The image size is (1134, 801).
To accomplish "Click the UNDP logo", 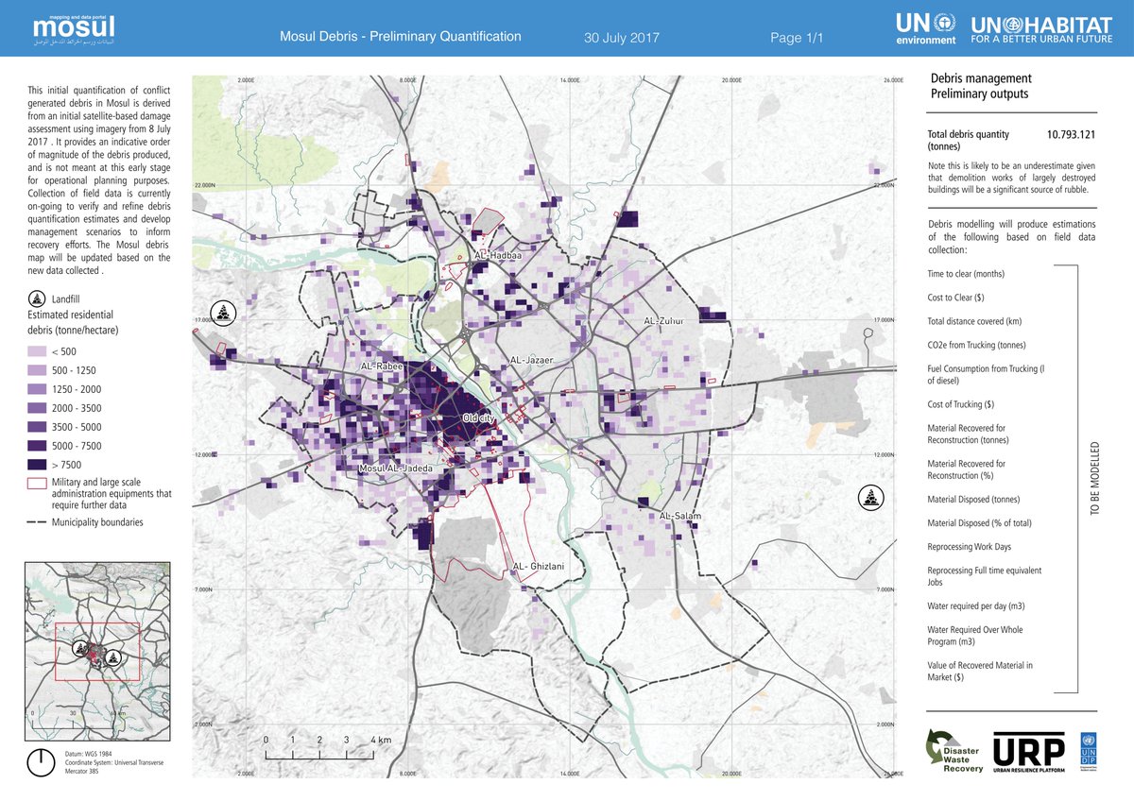I will (1088, 753).
